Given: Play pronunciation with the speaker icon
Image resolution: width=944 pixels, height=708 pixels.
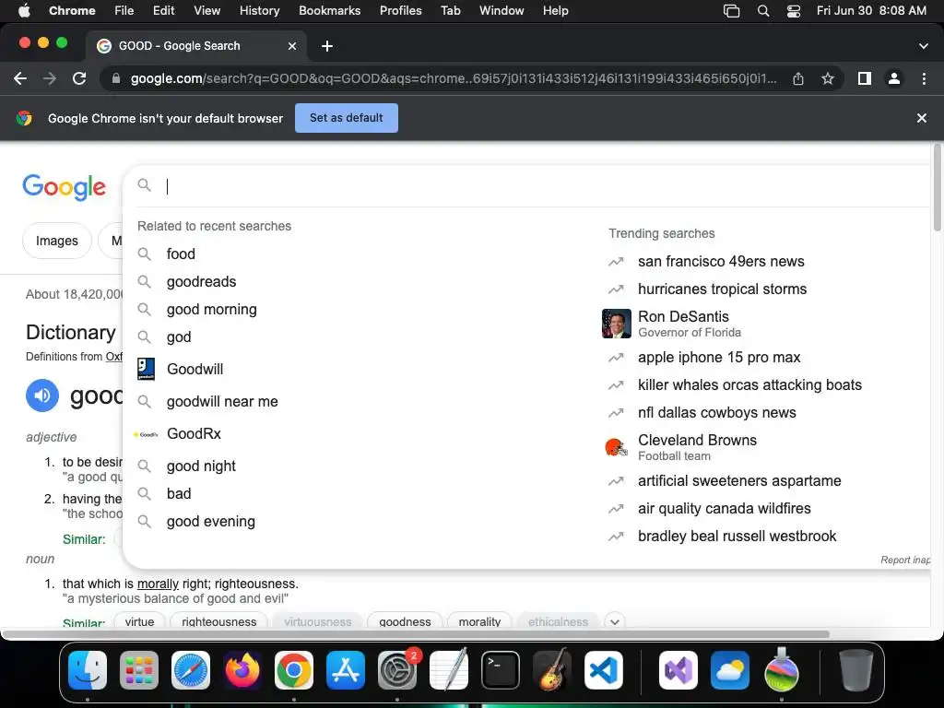Looking at the screenshot, I should (42, 395).
